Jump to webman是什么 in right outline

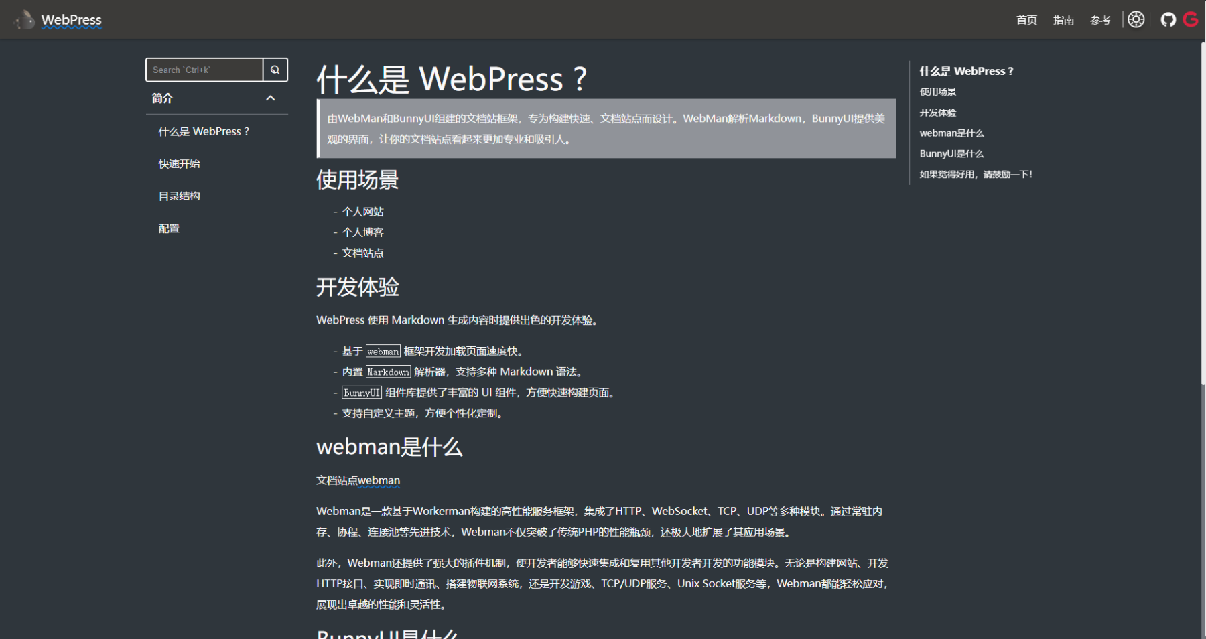951,133
